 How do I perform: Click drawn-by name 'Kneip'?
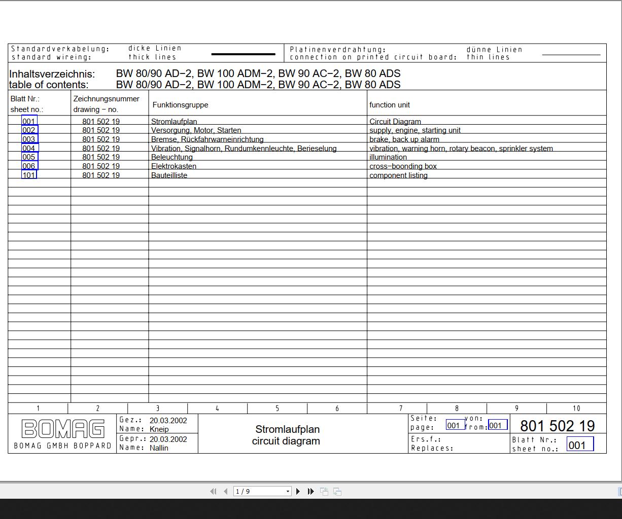(x=159, y=429)
